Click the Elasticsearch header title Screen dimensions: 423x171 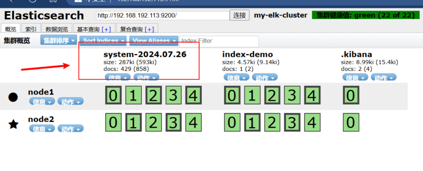pyautogui.click(x=44, y=15)
